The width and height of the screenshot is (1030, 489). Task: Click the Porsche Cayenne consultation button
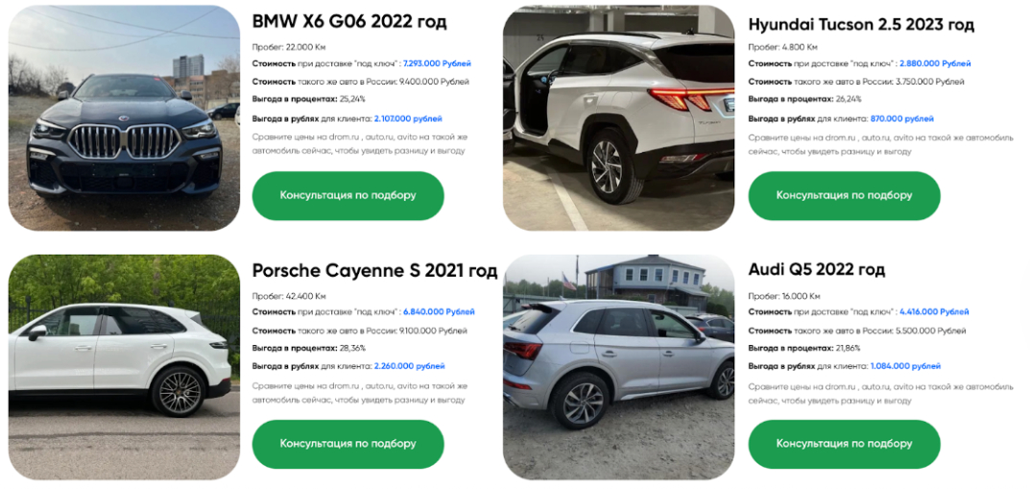[348, 444]
